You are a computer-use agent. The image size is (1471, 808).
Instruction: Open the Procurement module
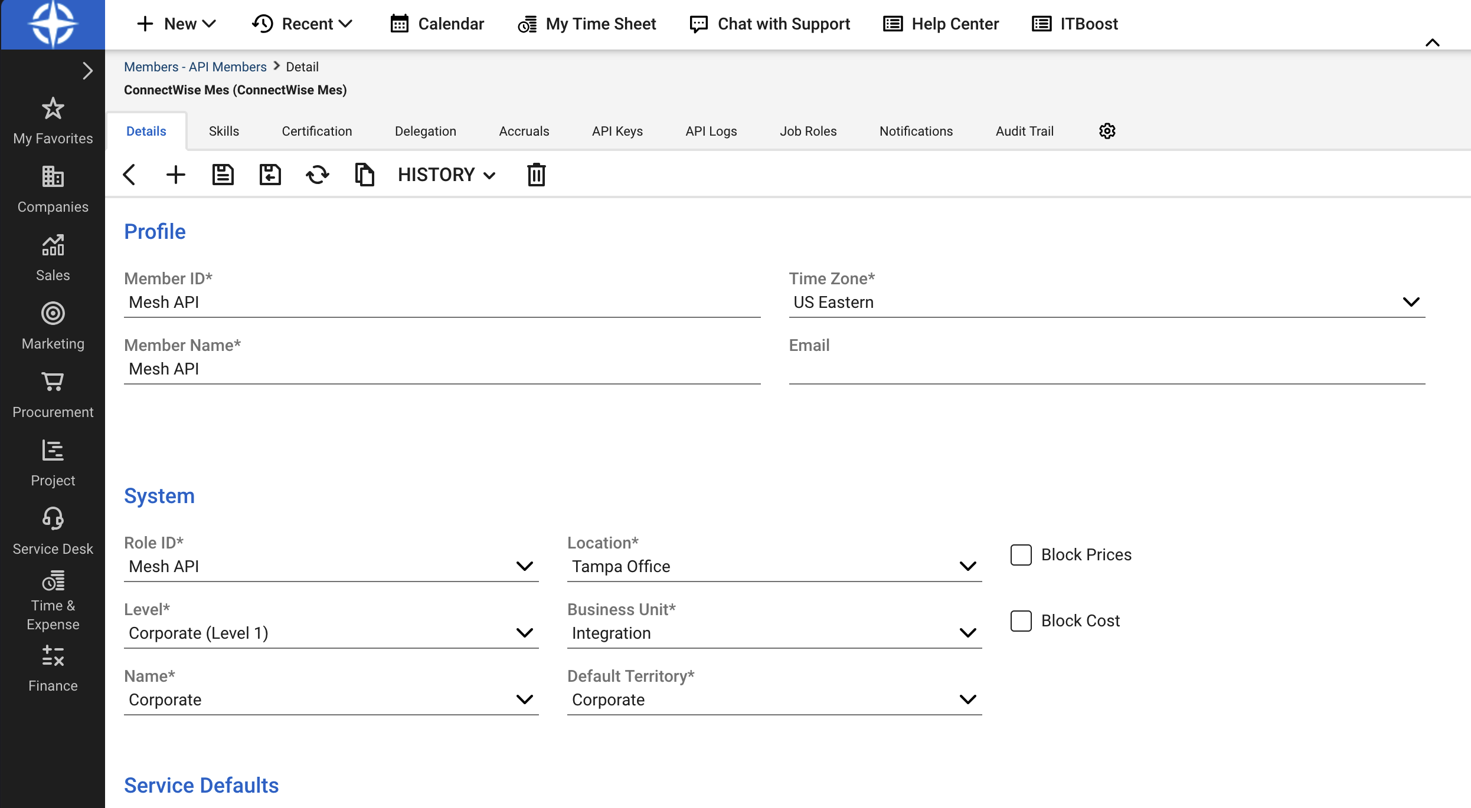(53, 395)
